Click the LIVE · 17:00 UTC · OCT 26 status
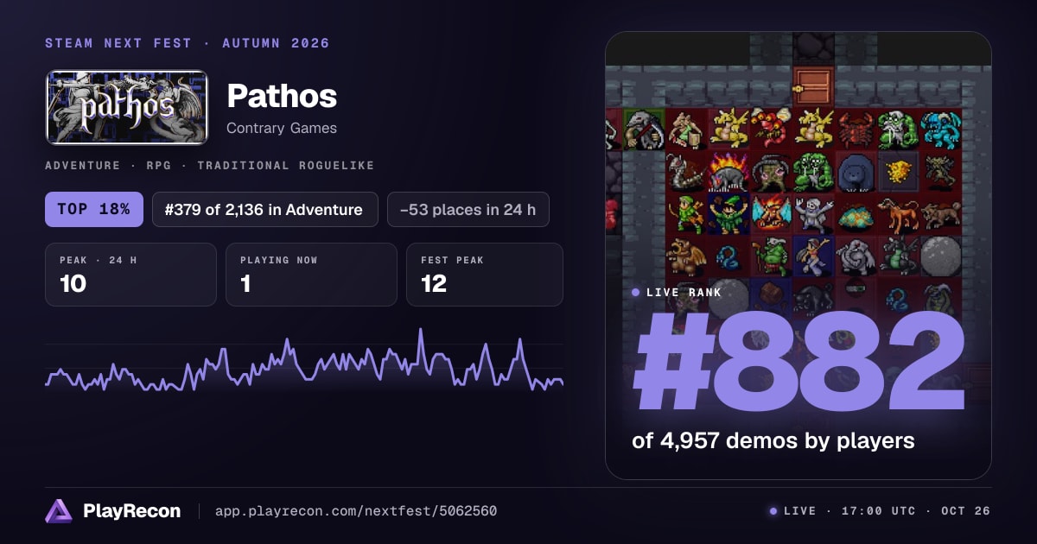The width and height of the screenshot is (1037, 544). click(881, 511)
